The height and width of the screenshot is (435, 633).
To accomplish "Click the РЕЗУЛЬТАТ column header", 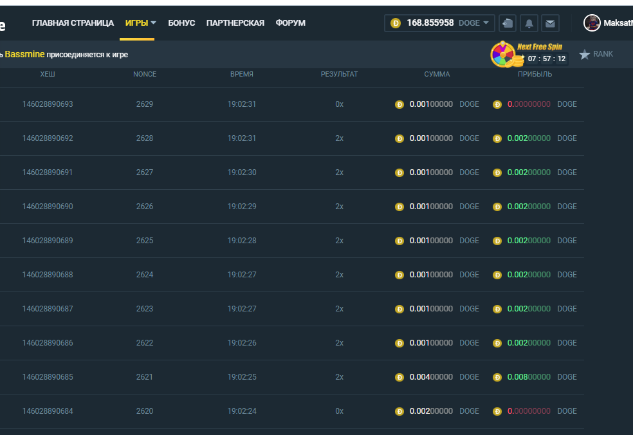I will (x=339, y=74).
